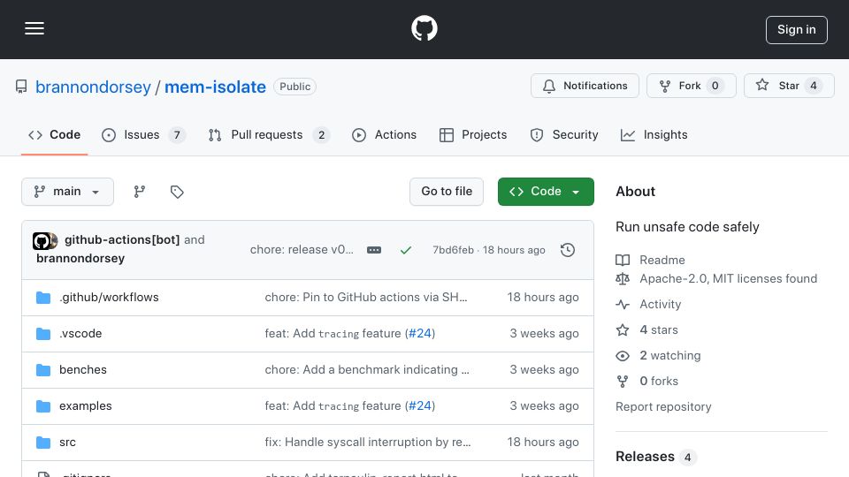Screen dimensions: 849x477
Task: Select the Code tab
Action: [54, 134]
